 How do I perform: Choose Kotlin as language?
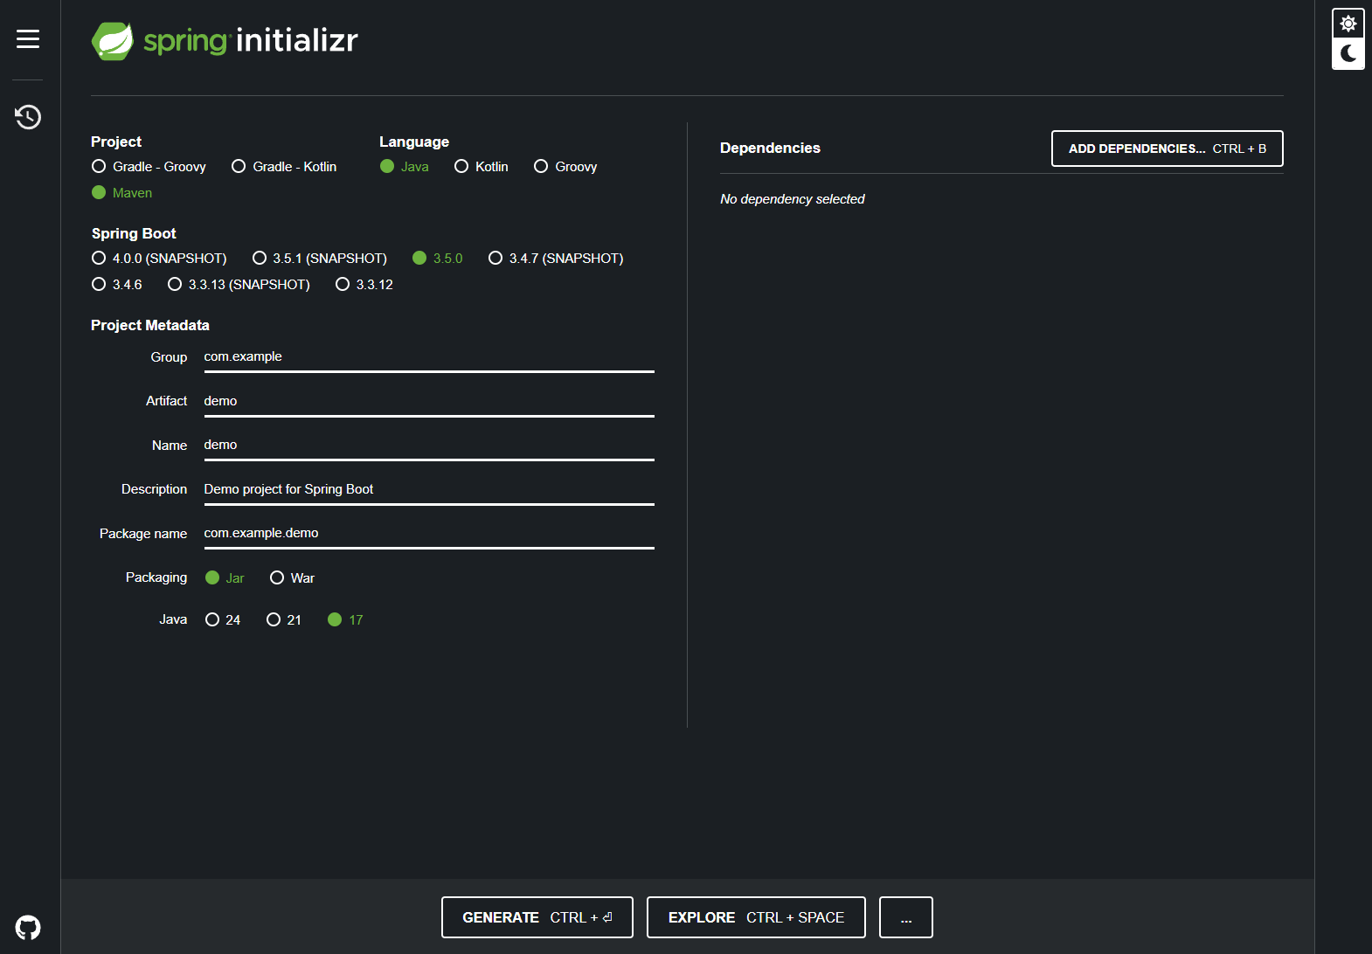coord(482,167)
